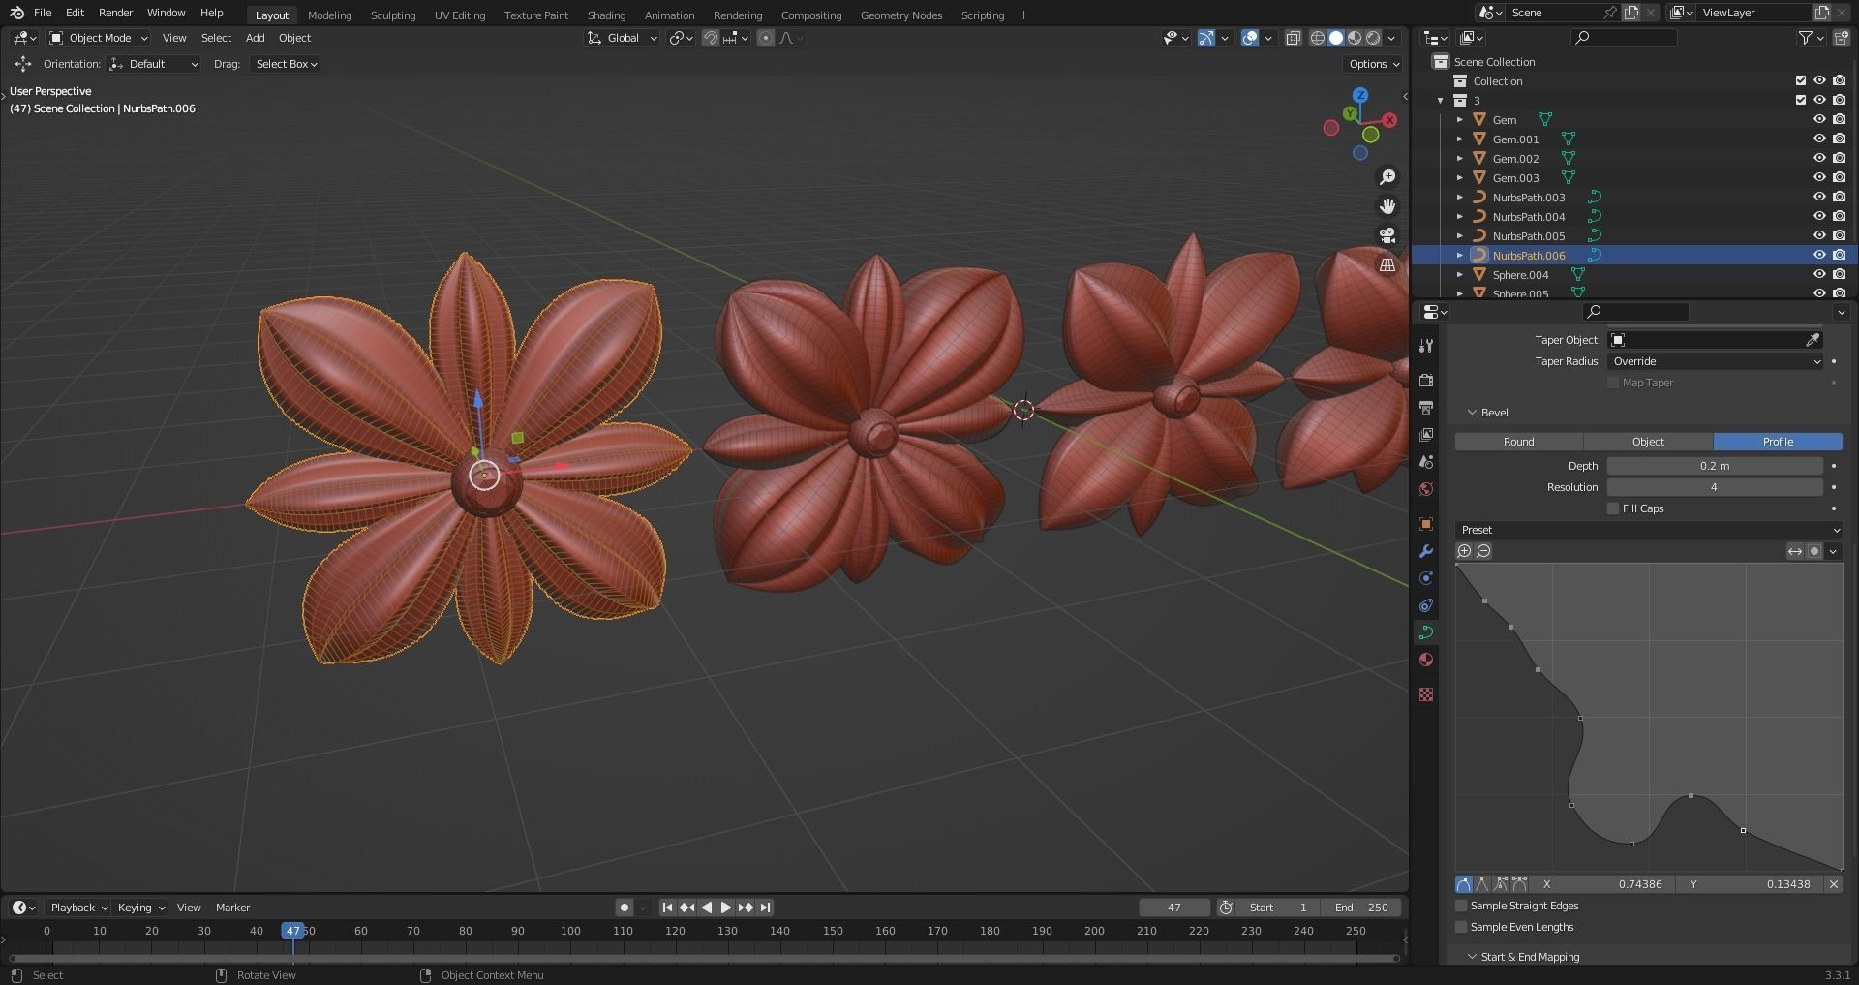Image resolution: width=1859 pixels, height=985 pixels.
Task: Enable Sample Even Lengths checkbox
Action: (1461, 927)
